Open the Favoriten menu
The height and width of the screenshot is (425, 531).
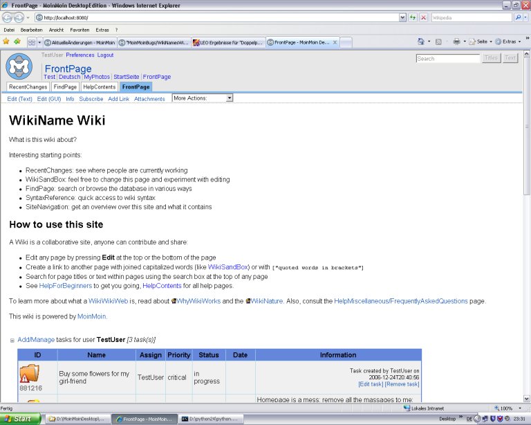[80, 30]
